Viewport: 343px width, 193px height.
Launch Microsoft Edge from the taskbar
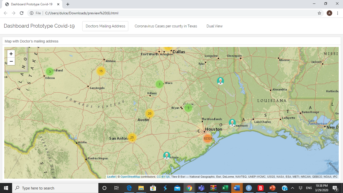click(x=129, y=188)
